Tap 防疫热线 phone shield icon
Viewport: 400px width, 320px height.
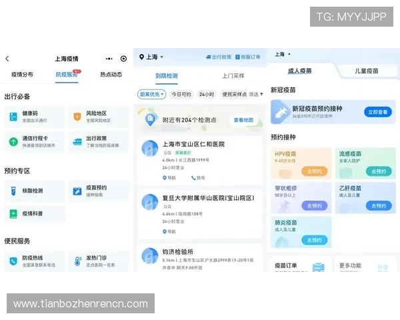coord(13,261)
